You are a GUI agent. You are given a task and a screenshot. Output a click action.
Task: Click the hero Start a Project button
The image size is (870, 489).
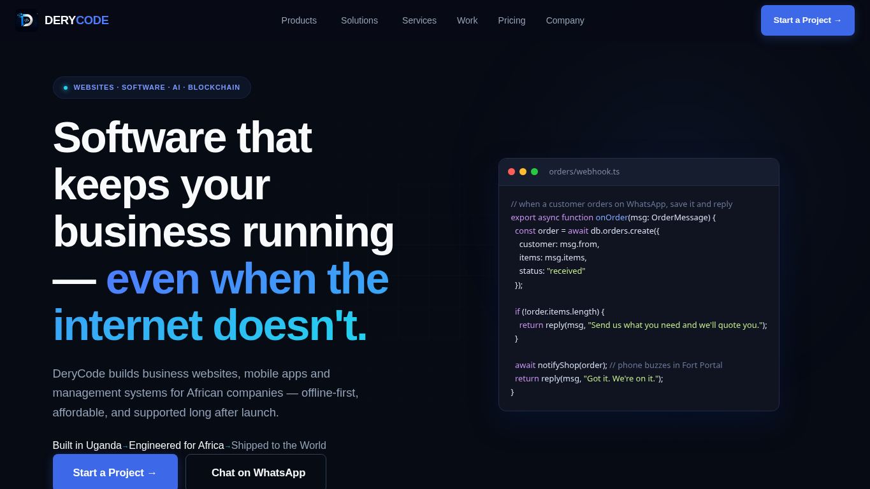coord(115,472)
